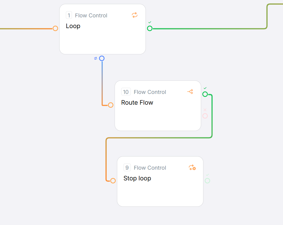The width and height of the screenshot is (283, 225).
Task: Click the stop-loop icon on Stop loop node
Action: point(192,167)
